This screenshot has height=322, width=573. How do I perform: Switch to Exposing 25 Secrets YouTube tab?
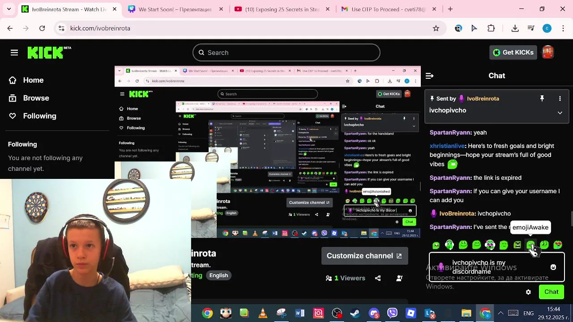click(281, 9)
